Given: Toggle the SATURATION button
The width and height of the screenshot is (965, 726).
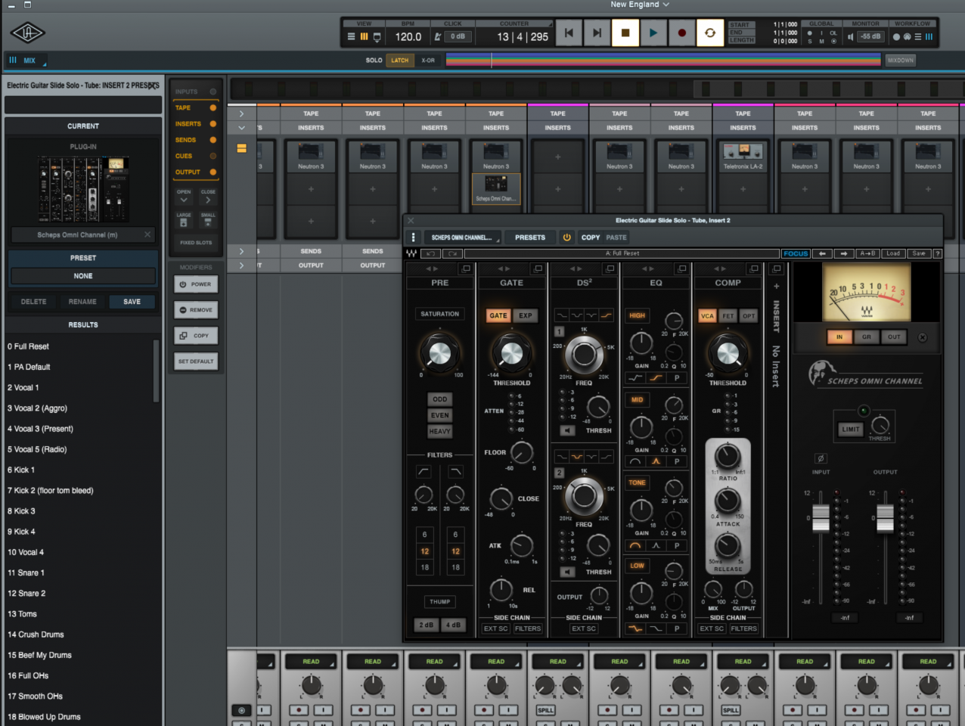Looking at the screenshot, I should click(439, 314).
